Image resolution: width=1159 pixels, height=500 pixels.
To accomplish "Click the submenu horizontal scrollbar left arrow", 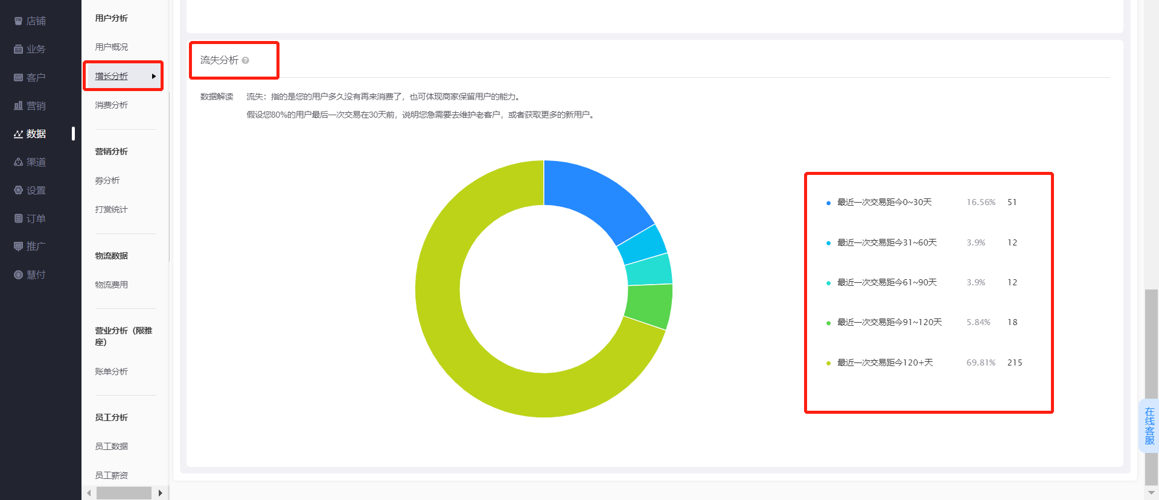I will click(x=89, y=493).
